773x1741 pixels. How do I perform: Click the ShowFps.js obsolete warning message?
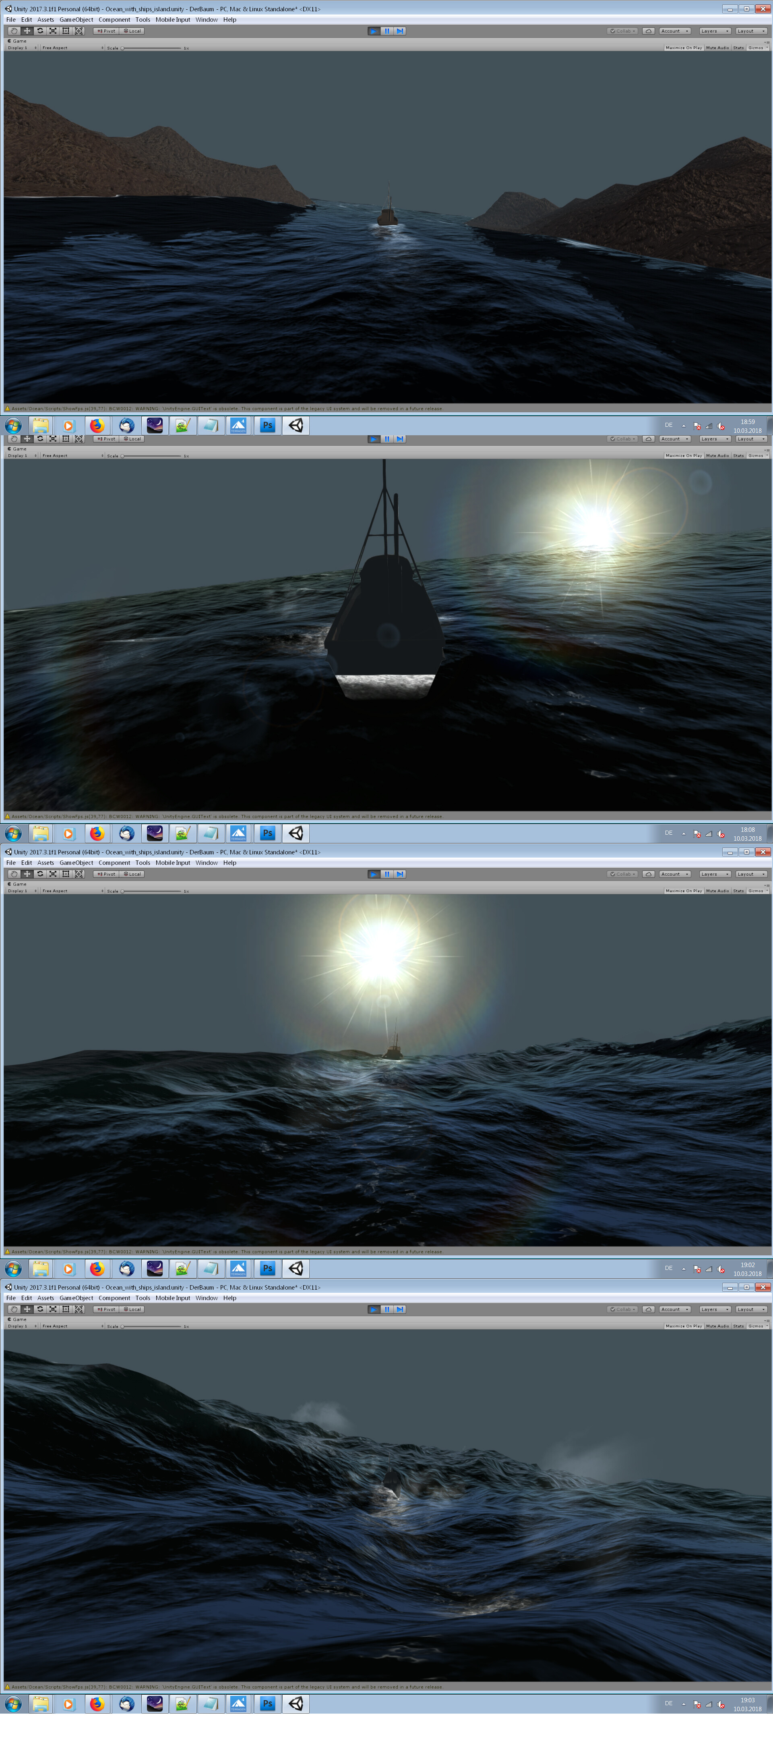(223, 408)
